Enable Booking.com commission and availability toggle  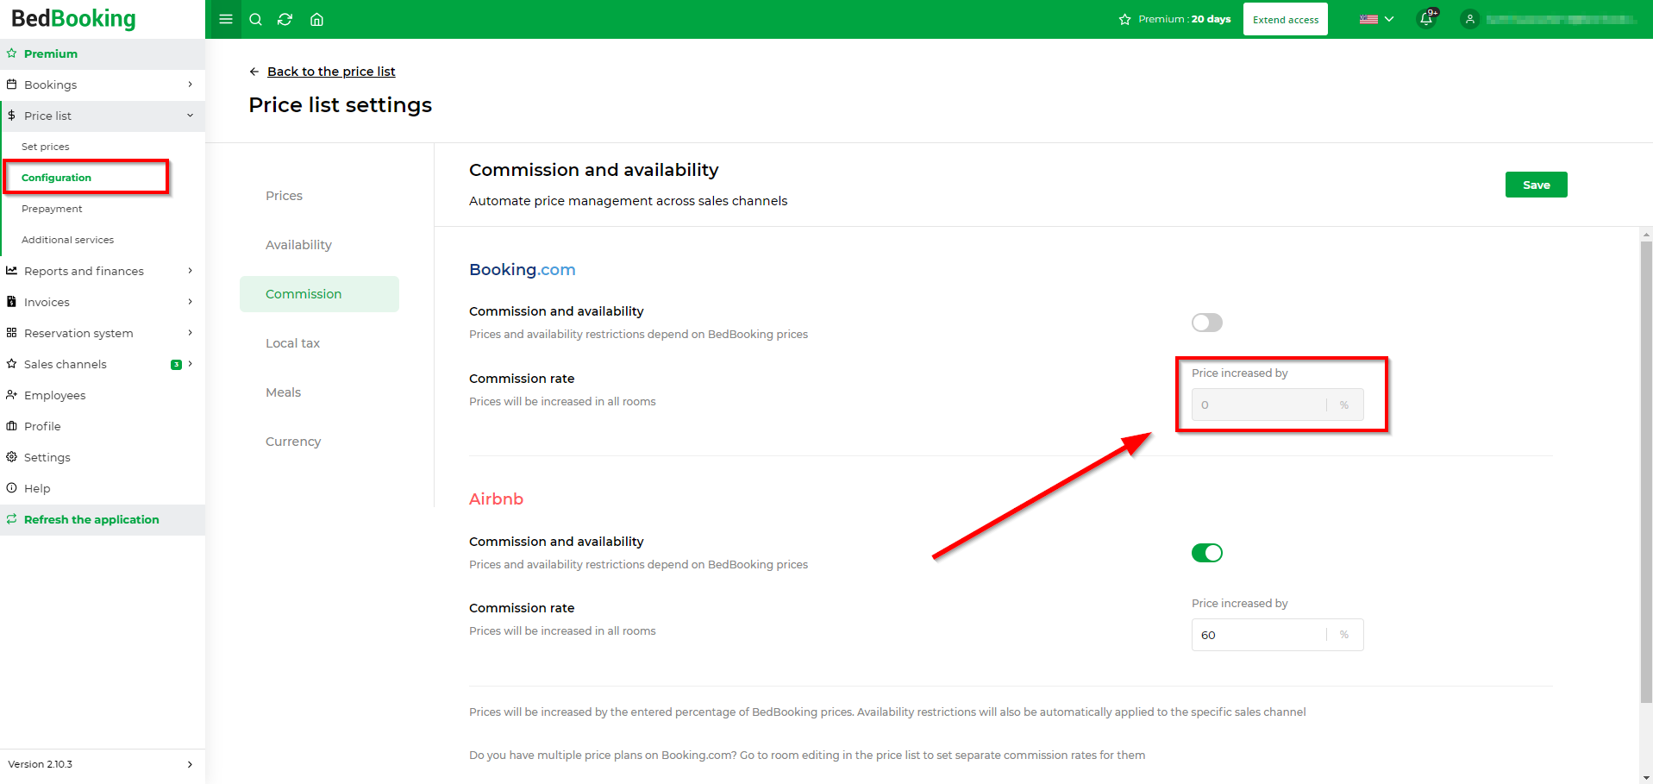pos(1206,323)
